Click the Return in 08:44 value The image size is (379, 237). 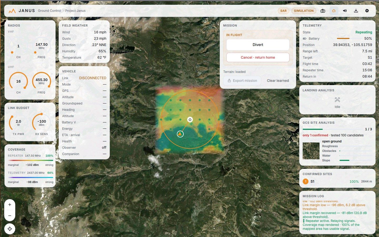[367, 77]
